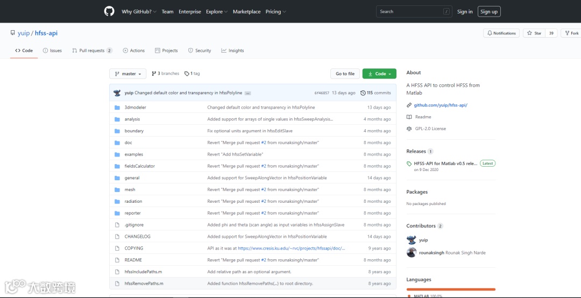Viewport: 581px width, 298px height.
Task: Click the doc folder icon
Action: (x=117, y=143)
